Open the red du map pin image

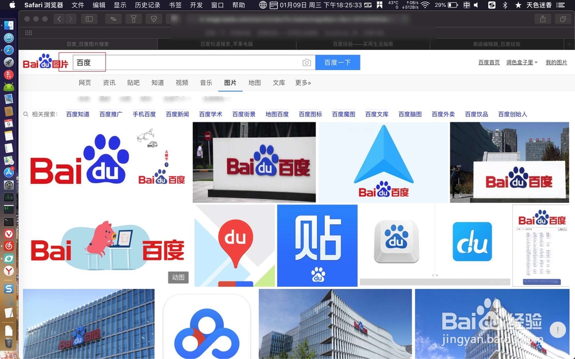click(x=235, y=245)
